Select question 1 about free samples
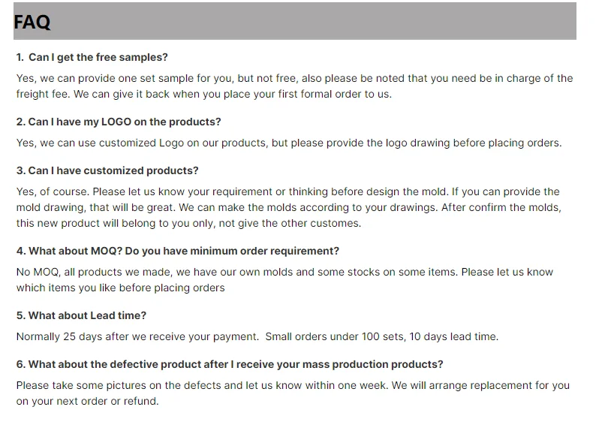This screenshot has height=443, width=602. click(92, 57)
